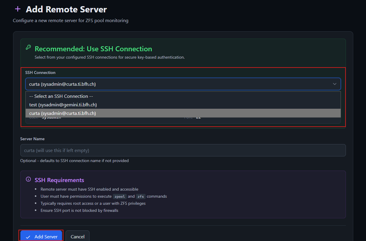This screenshot has width=366, height=241.
Task: Choose '-- Select an SSH Connection --' option
Action: point(183,96)
